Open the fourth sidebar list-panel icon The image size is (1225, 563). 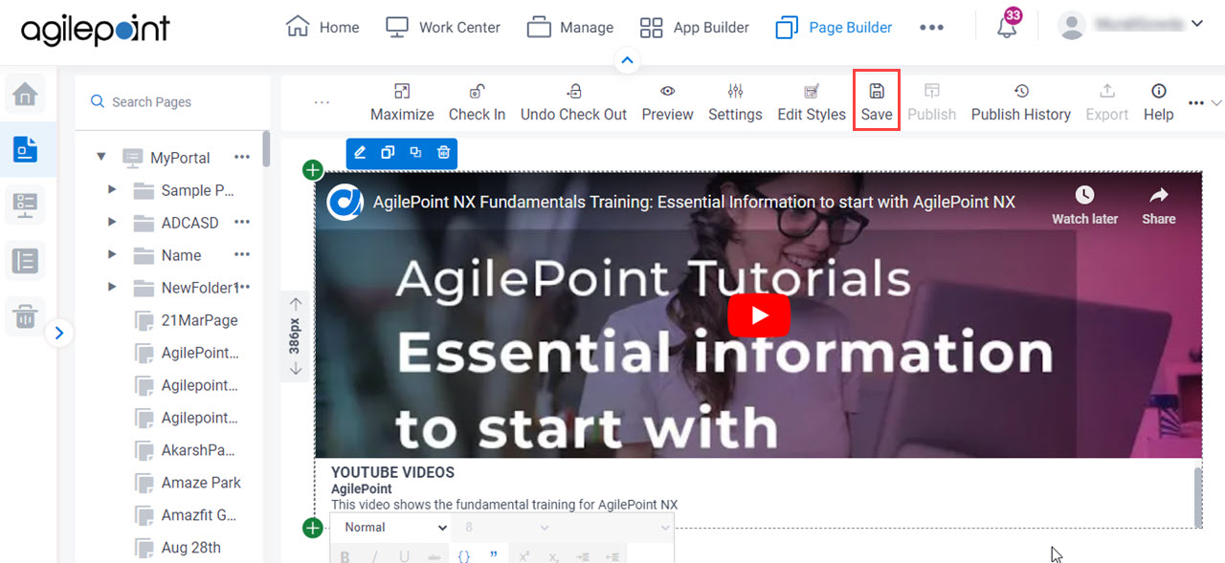point(25,260)
